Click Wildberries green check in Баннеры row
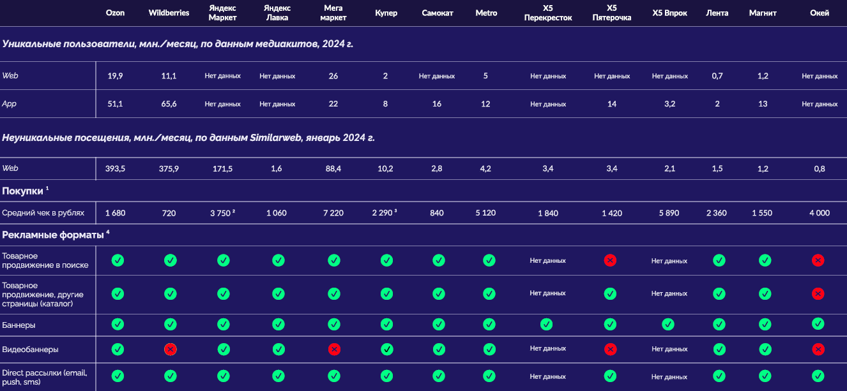847x391 pixels. tap(170, 324)
